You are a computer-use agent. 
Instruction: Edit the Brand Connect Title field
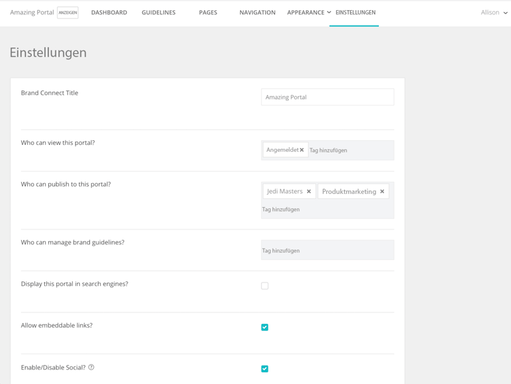(327, 97)
